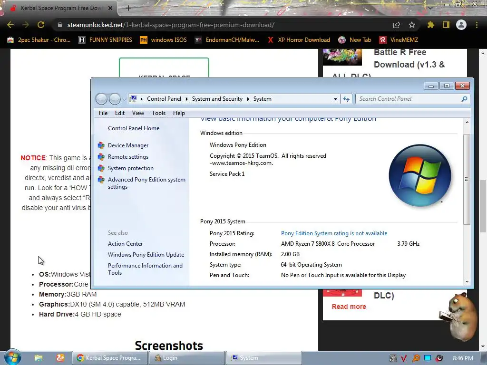Screen dimensions: 487x365
Task: Open the address bar history dropdown
Action: point(335,99)
